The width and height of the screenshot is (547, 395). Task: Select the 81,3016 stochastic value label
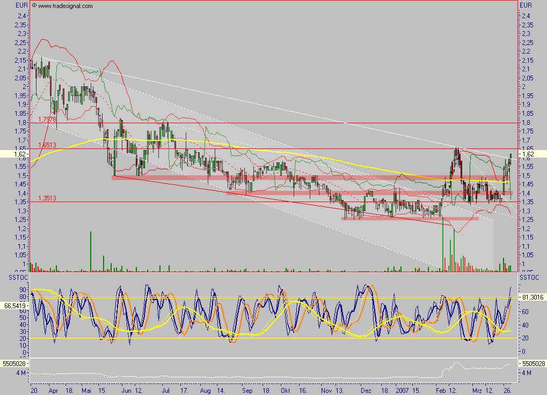[x=533, y=296]
